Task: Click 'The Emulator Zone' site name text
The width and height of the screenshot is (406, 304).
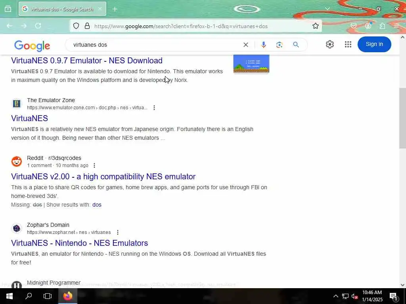Action: click(51, 100)
